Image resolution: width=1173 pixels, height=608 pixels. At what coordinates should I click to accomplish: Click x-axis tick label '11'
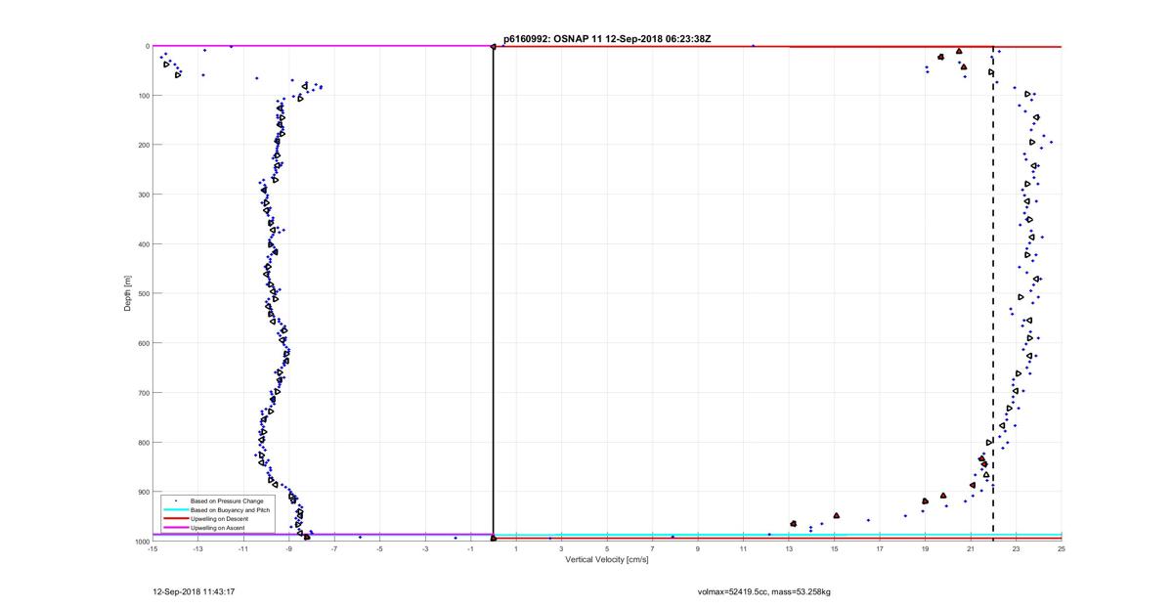[x=744, y=548]
